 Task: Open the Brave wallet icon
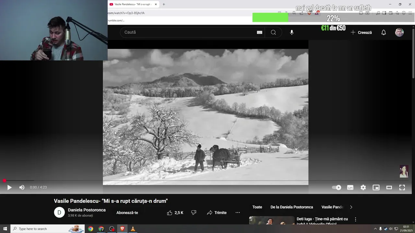click(391, 13)
